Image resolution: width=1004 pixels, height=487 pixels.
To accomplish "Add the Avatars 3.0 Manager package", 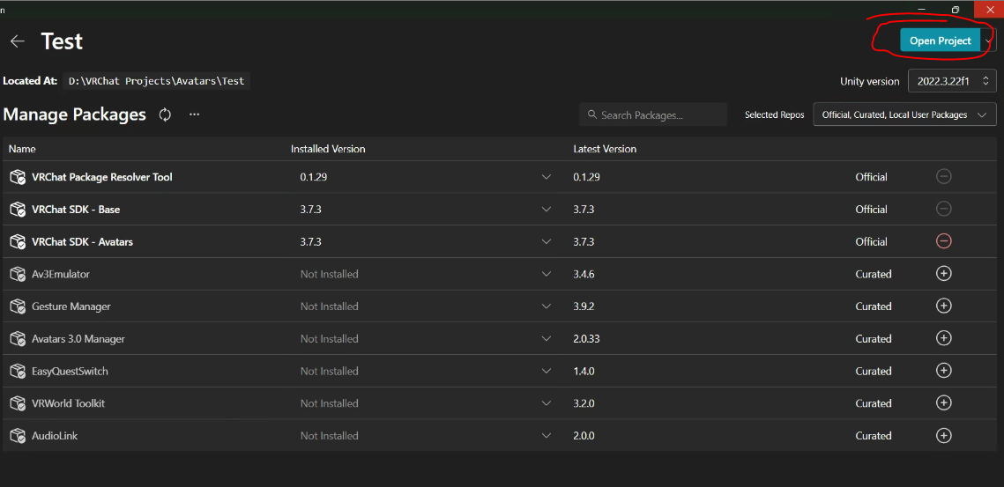I will tap(943, 338).
